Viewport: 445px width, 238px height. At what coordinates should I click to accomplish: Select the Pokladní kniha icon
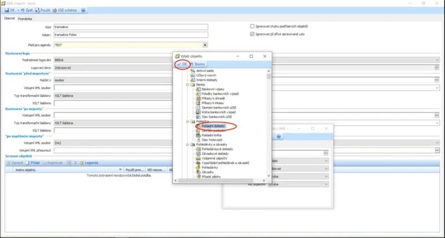point(198,135)
